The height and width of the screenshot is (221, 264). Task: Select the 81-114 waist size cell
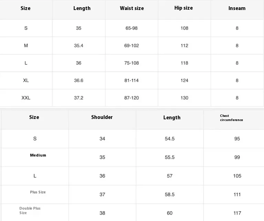point(131,80)
